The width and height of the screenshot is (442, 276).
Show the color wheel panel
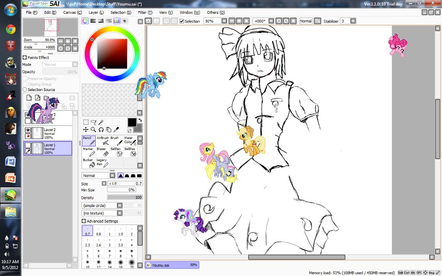(85, 21)
